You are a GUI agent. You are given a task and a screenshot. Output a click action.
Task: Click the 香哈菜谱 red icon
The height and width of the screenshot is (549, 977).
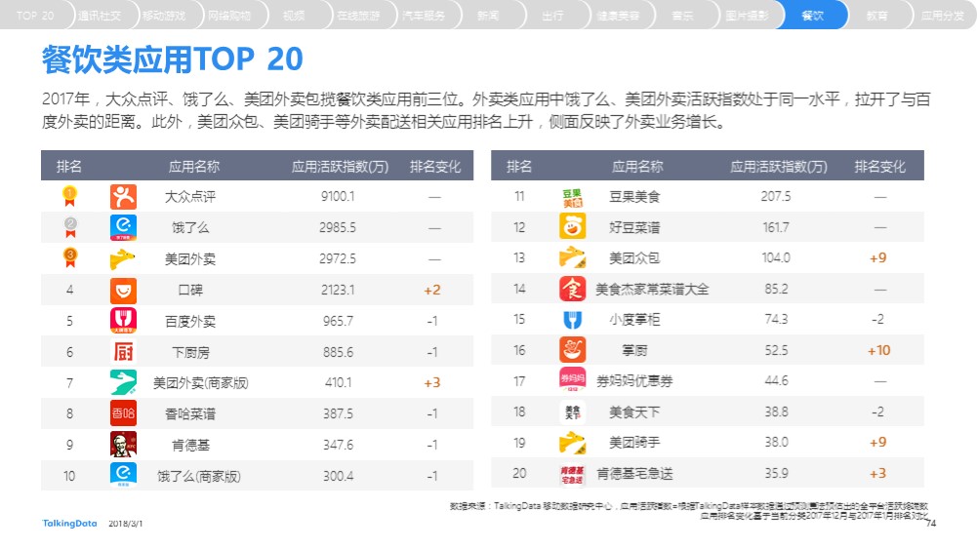click(x=123, y=413)
